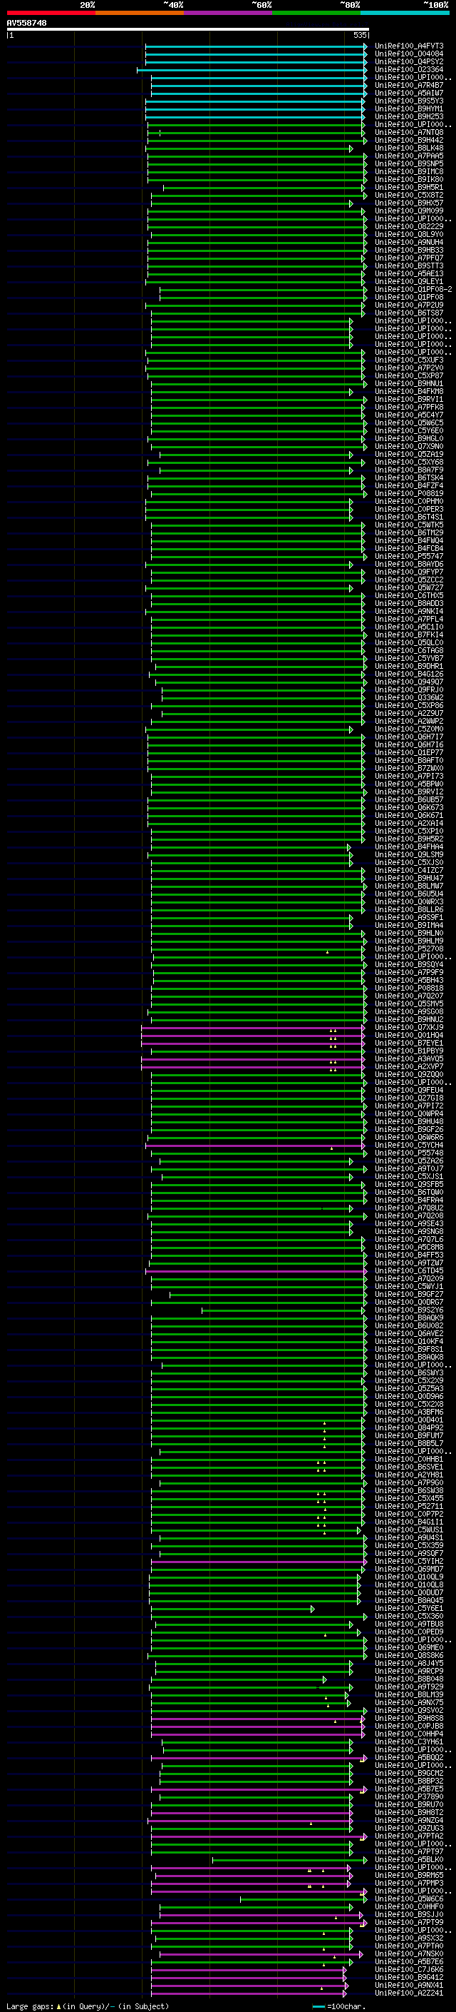Image resolution: width=456 pixels, height=2012 pixels.
Task: Select hit UniRef100_B9G412
Action: click(x=408, y=1977)
